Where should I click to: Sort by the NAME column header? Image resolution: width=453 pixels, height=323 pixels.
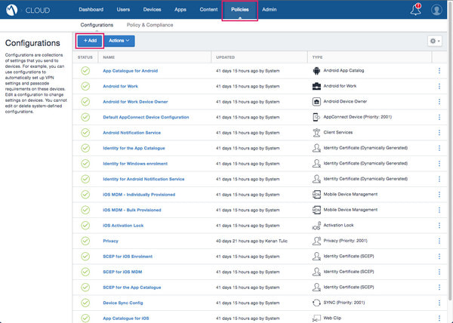pyautogui.click(x=109, y=57)
